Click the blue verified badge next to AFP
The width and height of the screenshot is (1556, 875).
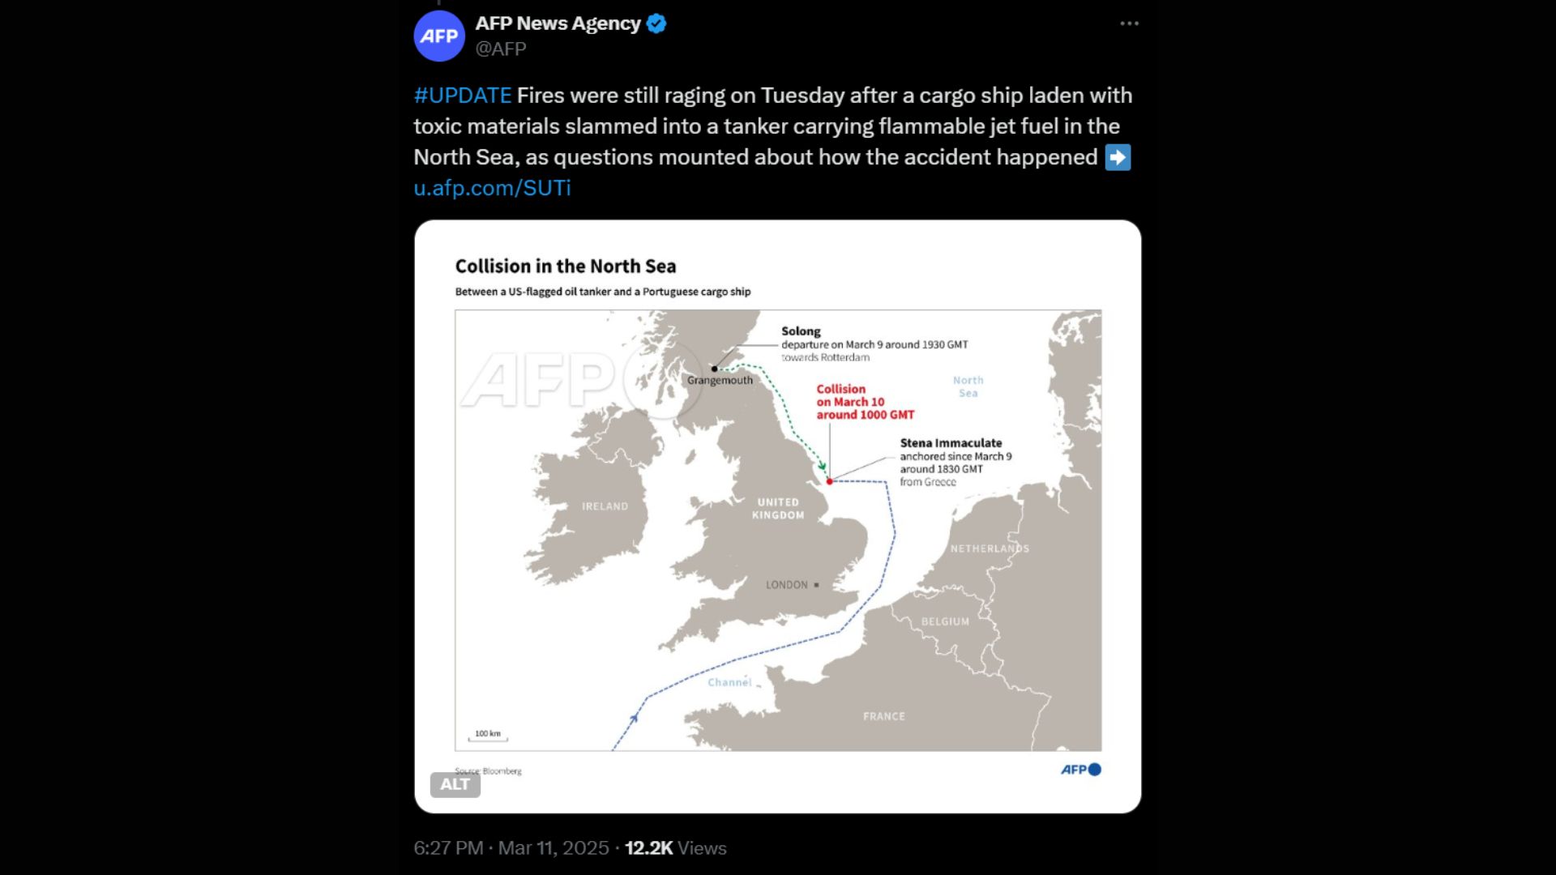click(x=656, y=23)
